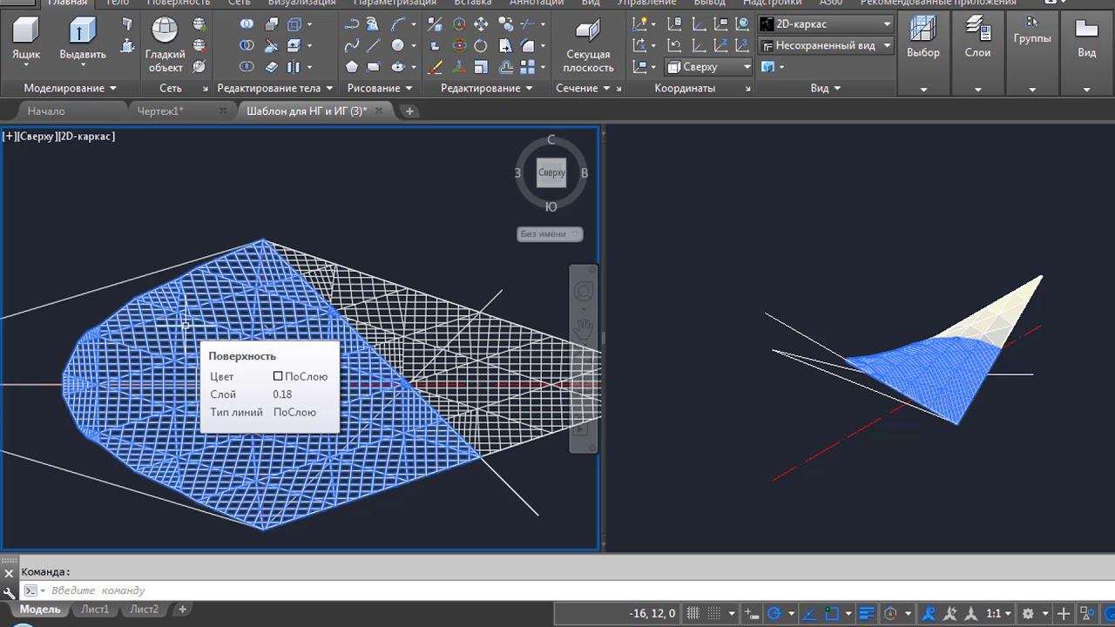Open the Несохраненный вид view dropdown

825,45
